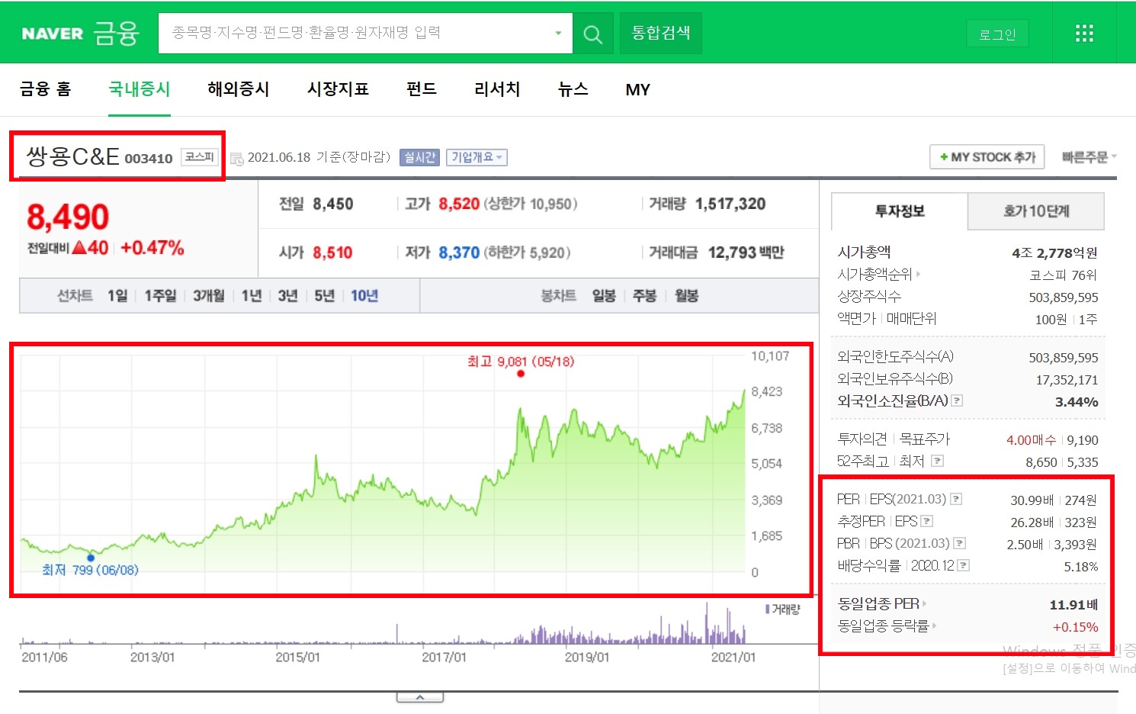The height and width of the screenshot is (714, 1136).
Task: Expand the 빠른주문 dropdown
Action: point(1089,157)
